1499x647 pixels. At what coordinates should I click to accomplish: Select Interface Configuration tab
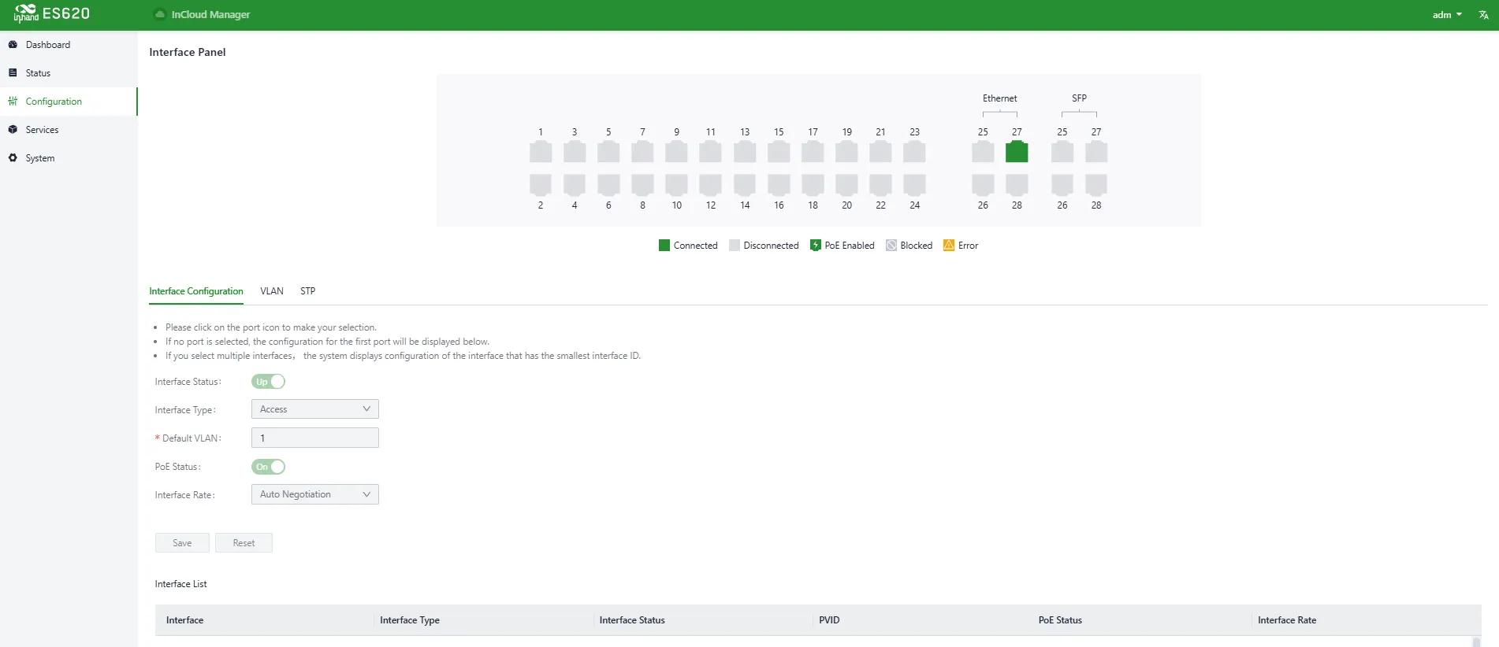click(x=196, y=291)
